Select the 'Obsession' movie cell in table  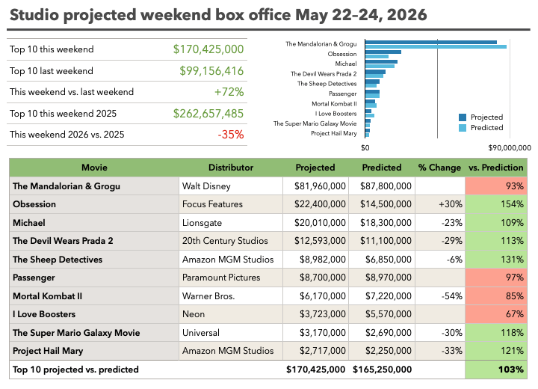click(x=94, y=204)
